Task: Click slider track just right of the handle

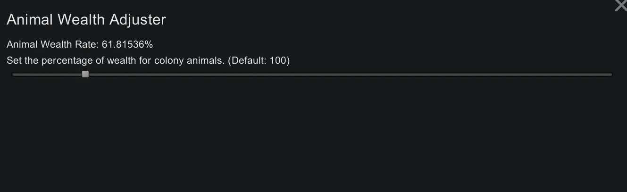Action: (x=95, y=74)
